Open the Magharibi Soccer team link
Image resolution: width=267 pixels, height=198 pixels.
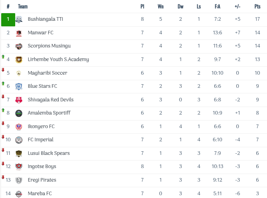click(47, 73)
